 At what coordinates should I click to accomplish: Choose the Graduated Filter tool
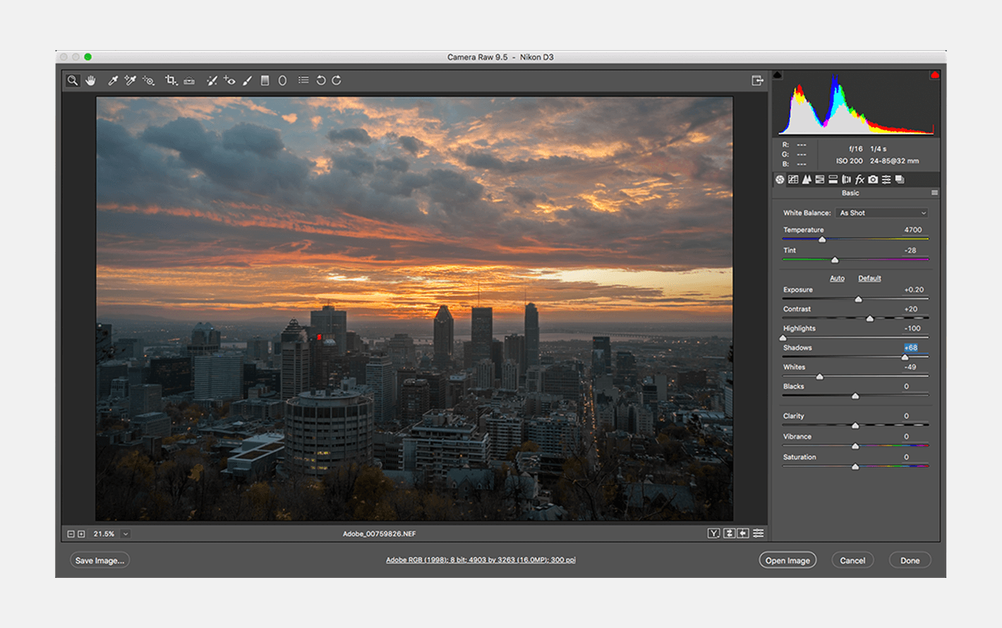[265, 80]
